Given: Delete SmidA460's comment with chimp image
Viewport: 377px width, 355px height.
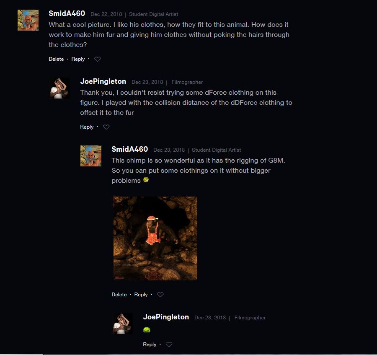Looking at the screenshot, I should [x=119, y=294].
